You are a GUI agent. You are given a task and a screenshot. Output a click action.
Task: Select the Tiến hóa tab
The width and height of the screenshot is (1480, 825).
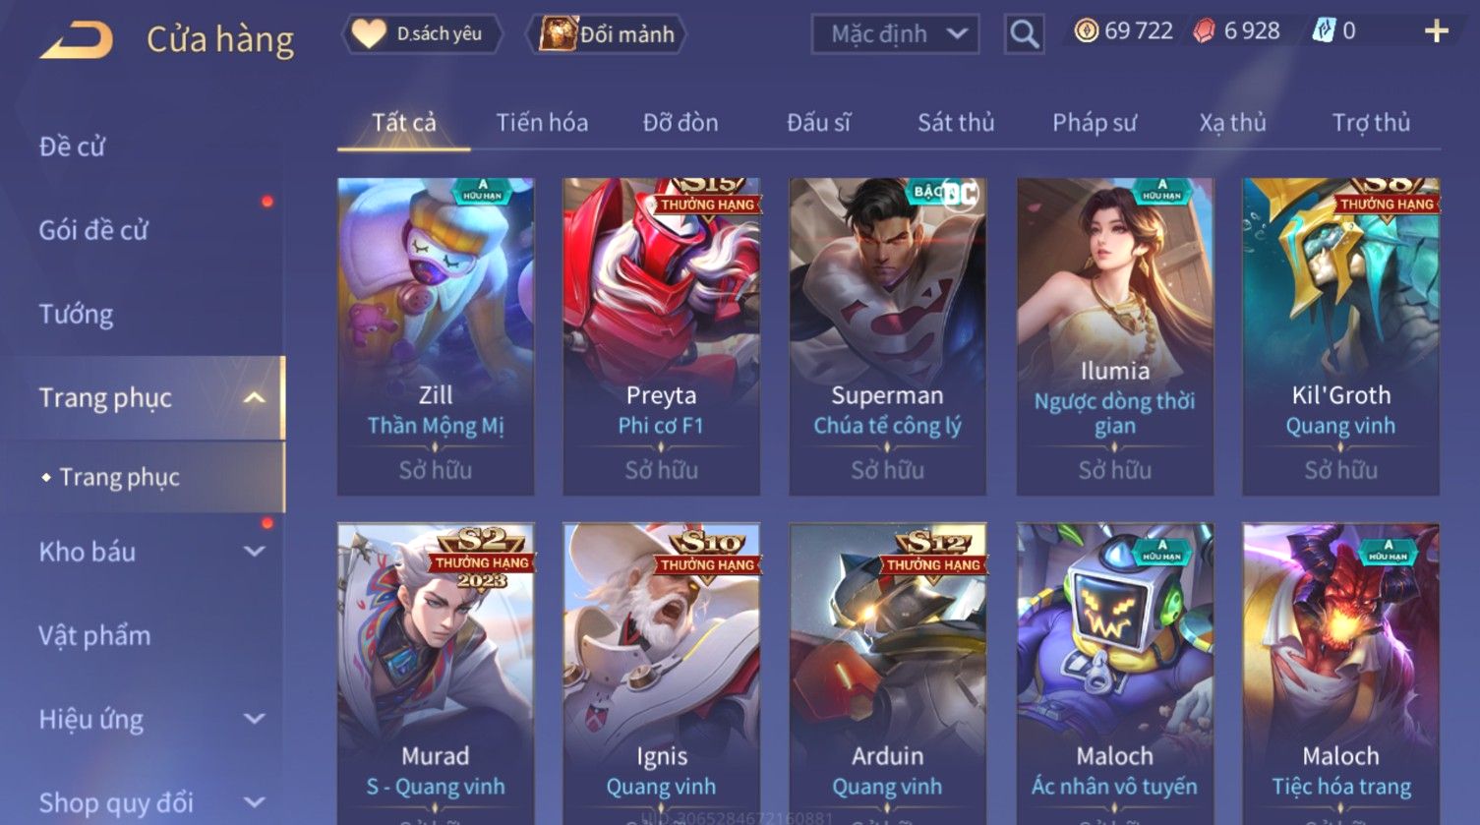[x=542, y=123]
